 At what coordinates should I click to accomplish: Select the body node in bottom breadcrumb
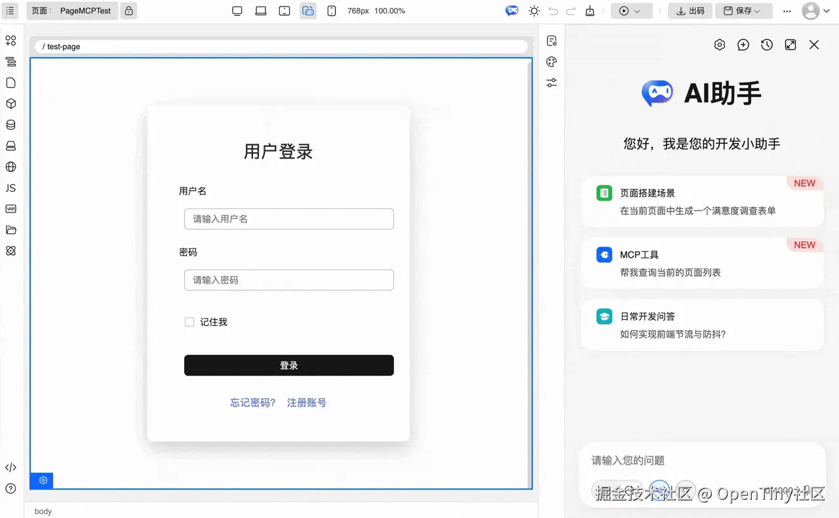43,511
